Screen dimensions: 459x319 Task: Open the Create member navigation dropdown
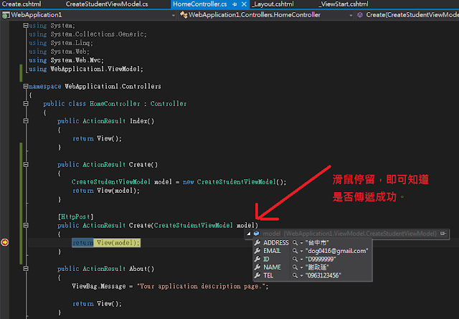[x=407, y=15]
